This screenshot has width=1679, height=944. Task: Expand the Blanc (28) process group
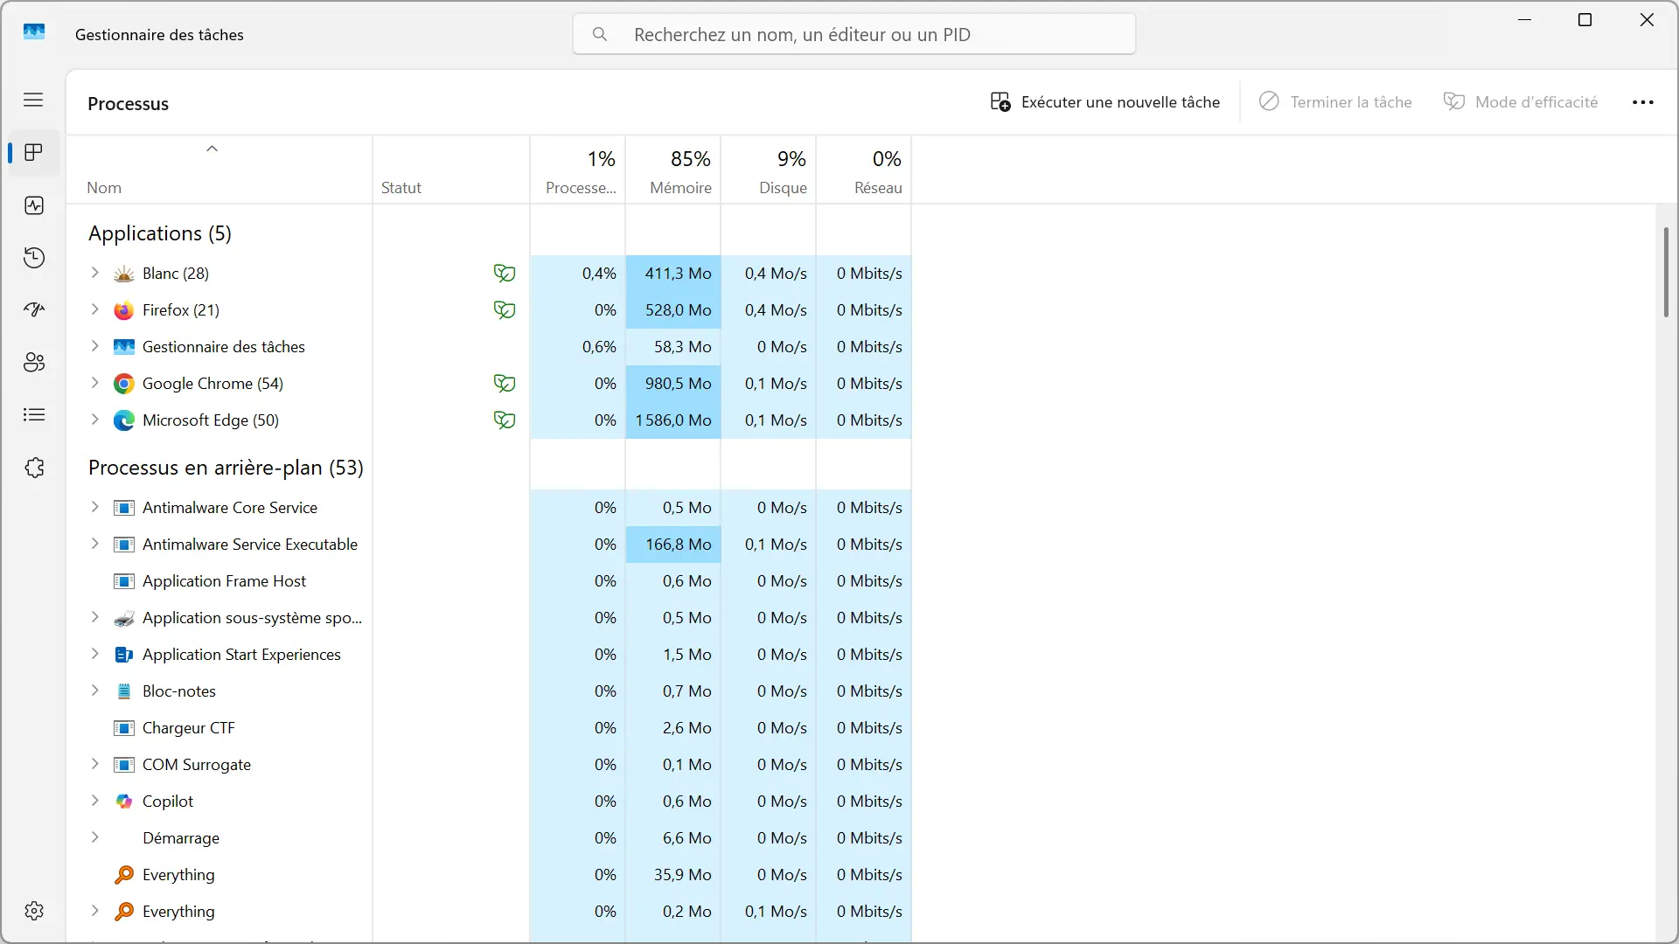click(94, 273)
